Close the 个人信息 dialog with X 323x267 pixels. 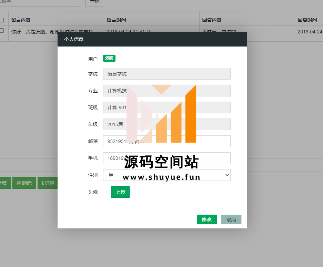tap(238, 40)
